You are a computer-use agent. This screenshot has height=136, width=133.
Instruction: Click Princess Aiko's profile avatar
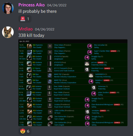click(x=8, y=8)
